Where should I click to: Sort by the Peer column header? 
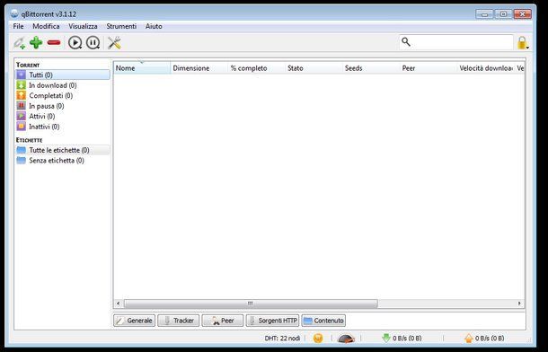pyautogui.click(x=429, y=68)
